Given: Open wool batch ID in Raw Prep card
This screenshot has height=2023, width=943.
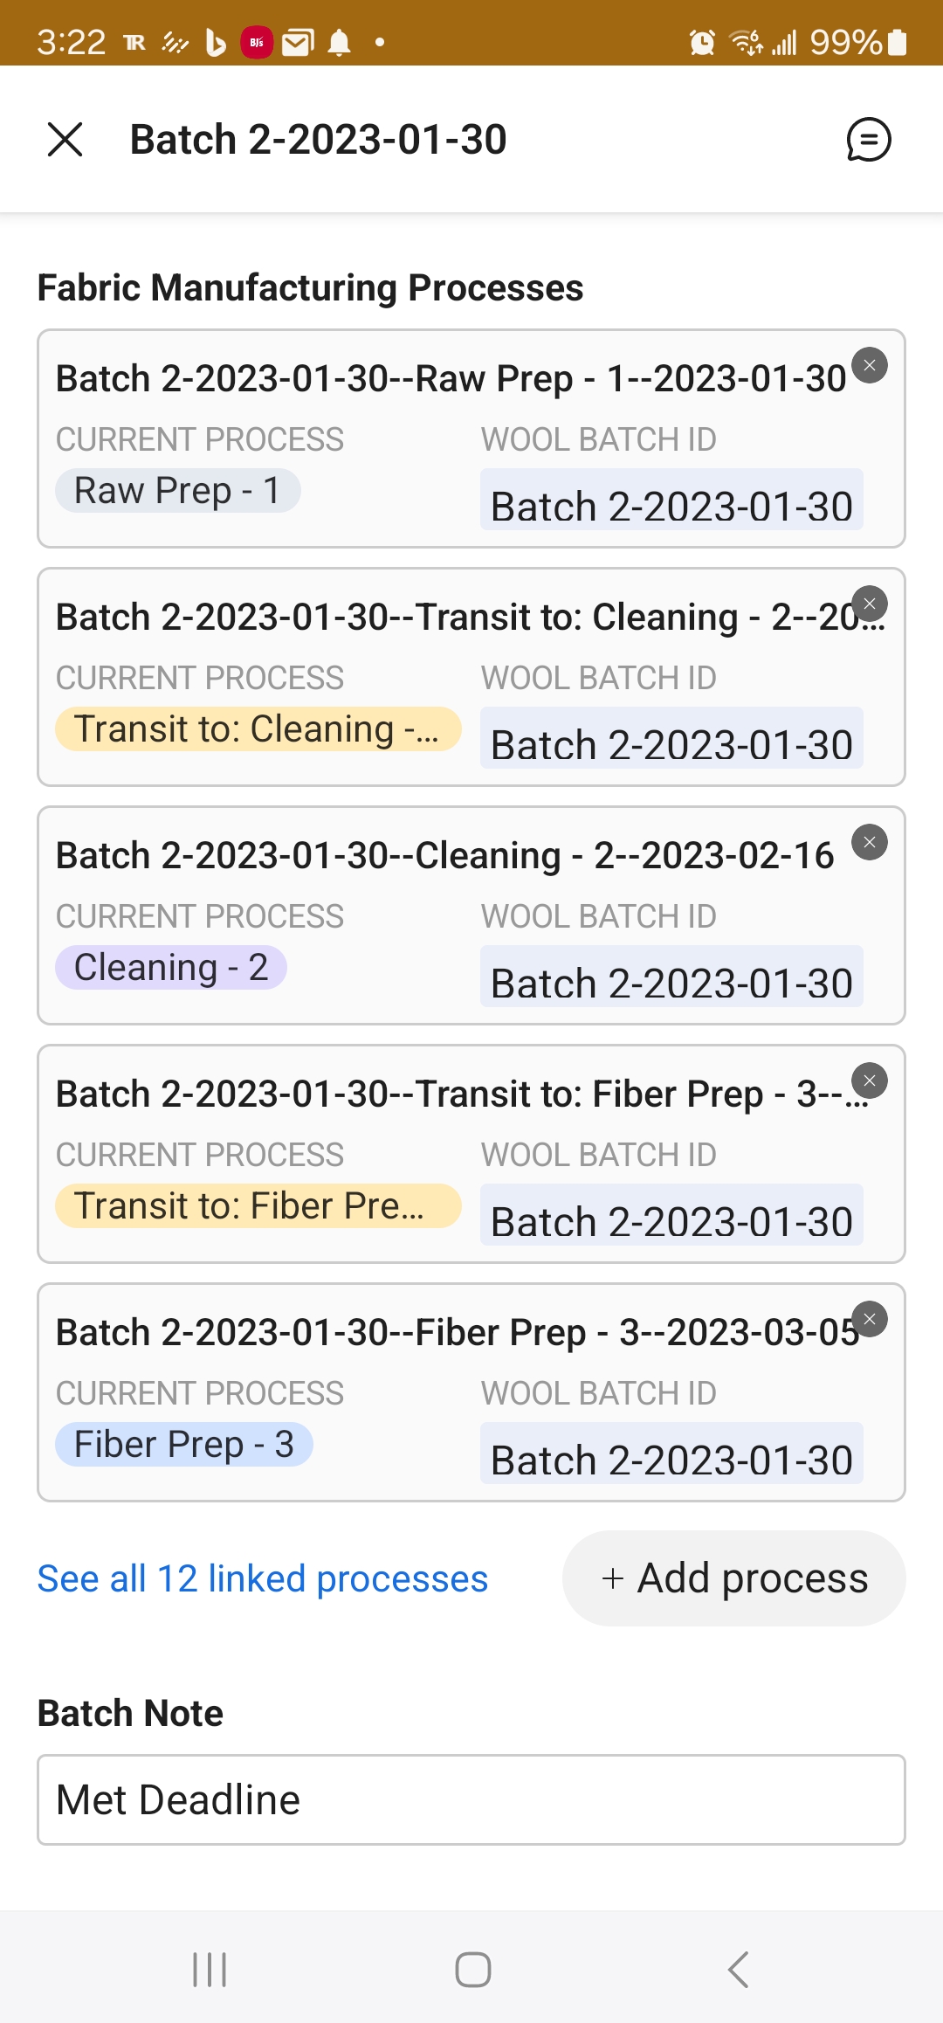Looking at the screenshot, I should point(671,506).
